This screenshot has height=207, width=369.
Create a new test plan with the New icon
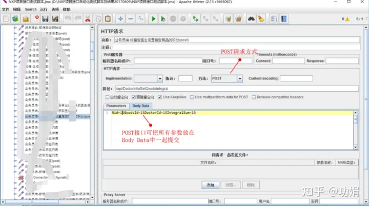pos(6,19)
